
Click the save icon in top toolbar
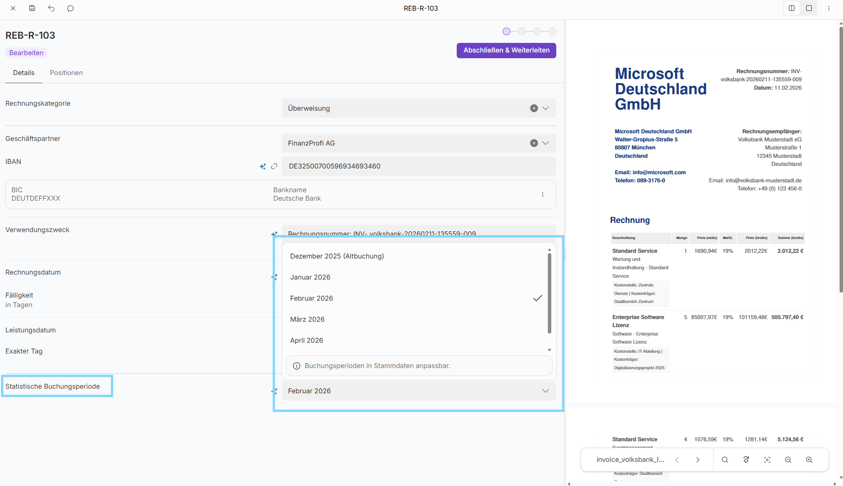click(x=32, y=8)
